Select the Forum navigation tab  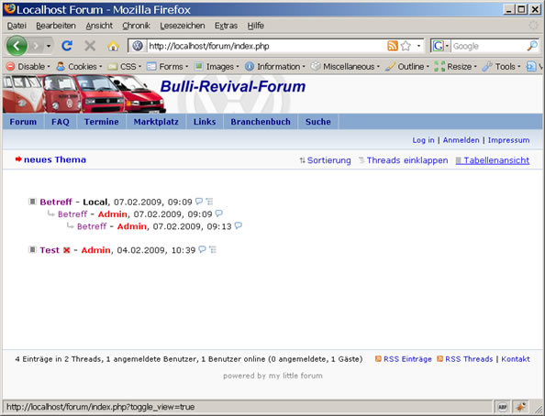point(23,122)
